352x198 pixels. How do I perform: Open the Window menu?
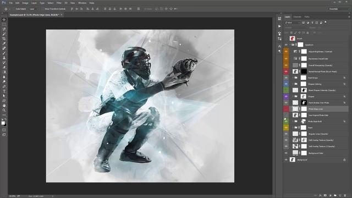(x=82, y=3)
